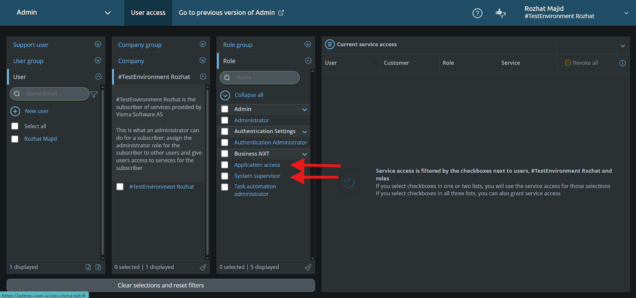Tick the Select all checkbox

tap(15, 126)
